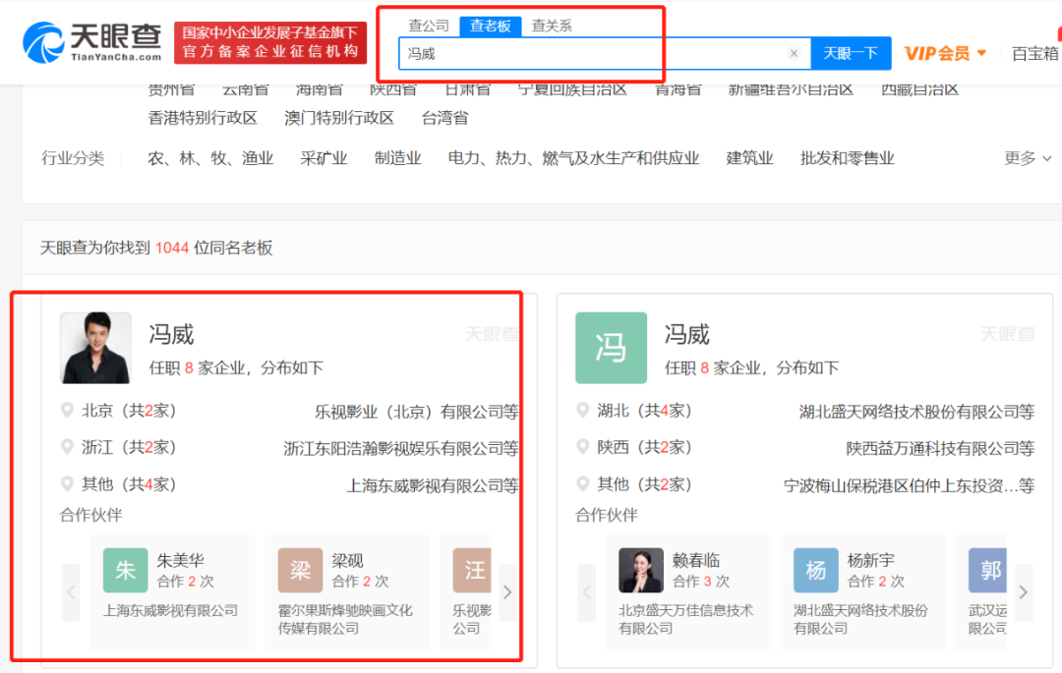Viewport: 1062px width, 673px height.
Task: Select the 制造业 industry filter
Action: (x=397, y=158)
